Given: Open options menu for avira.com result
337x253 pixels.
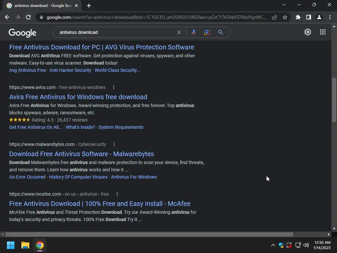Looking at the screenshot, I should point(114,87).
